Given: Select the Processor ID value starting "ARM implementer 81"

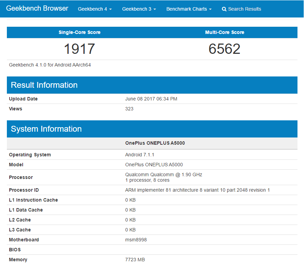Looking at the screenshot, I should (198, 190).
